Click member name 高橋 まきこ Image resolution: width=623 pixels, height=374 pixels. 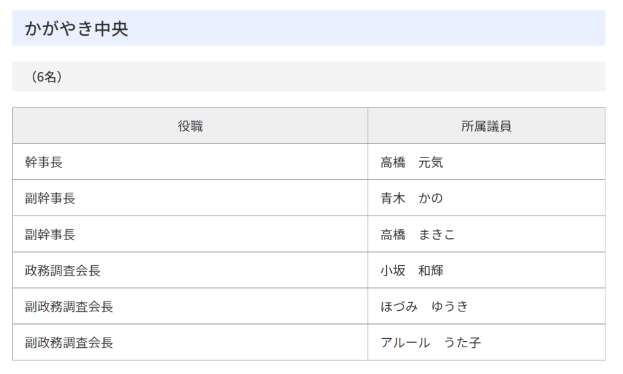point(417,234)
